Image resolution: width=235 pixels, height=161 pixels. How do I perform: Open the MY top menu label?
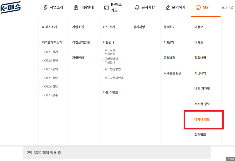[206, 7]
